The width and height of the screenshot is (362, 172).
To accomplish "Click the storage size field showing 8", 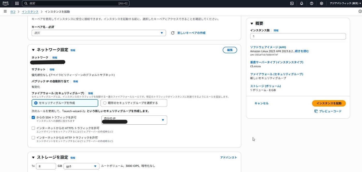I will 46,166.
